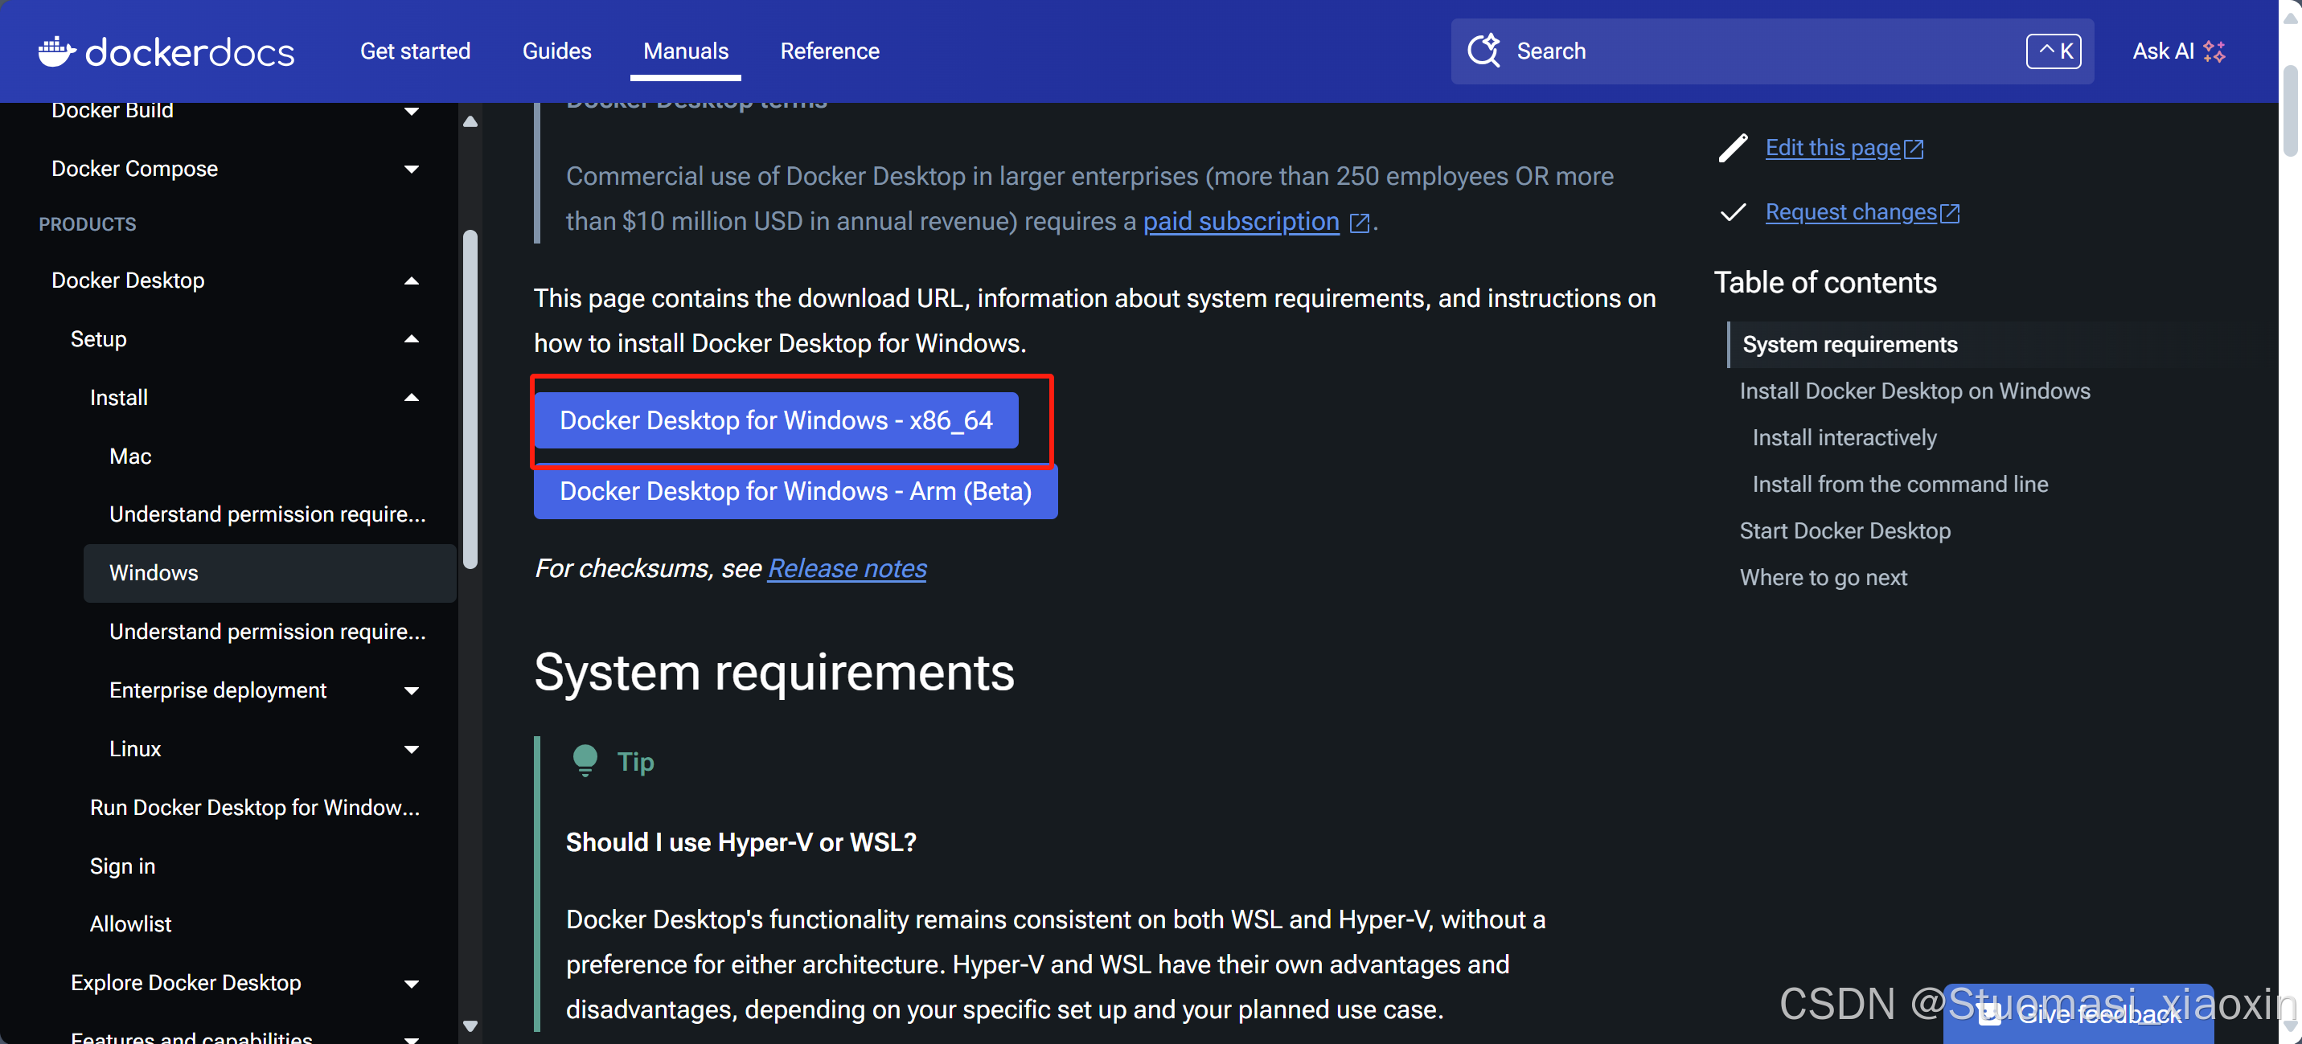
Task: Jump to System requirements in contents
Action: pyautogui.click(x=1849, y=345)
